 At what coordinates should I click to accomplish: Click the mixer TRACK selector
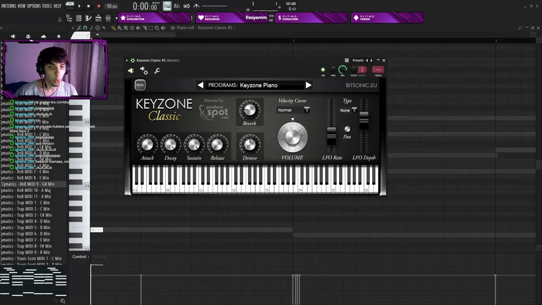pos(378,69)
